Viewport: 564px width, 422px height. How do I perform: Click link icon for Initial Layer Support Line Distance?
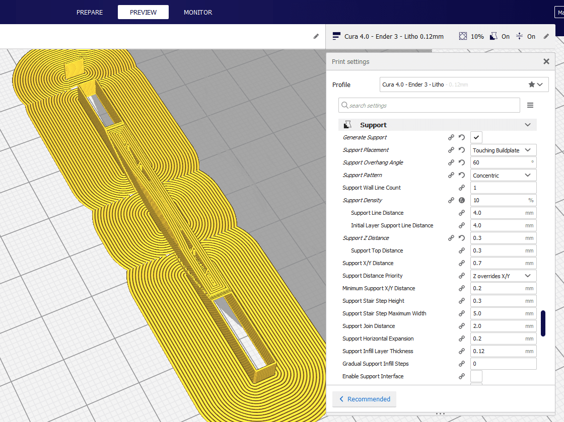pyautogui.click(x=462, y=225)
